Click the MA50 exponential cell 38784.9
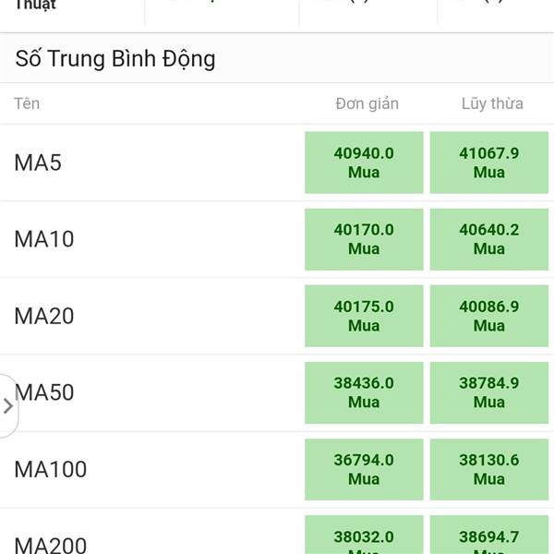The image size is (554, 554). (488, 392)
